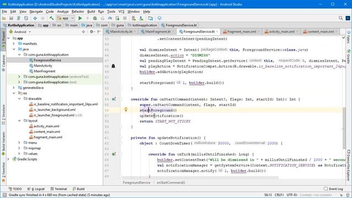Expand the Gradle Scripts node
The height and width of the screenshot is (198, 352).
click(9, 159)
